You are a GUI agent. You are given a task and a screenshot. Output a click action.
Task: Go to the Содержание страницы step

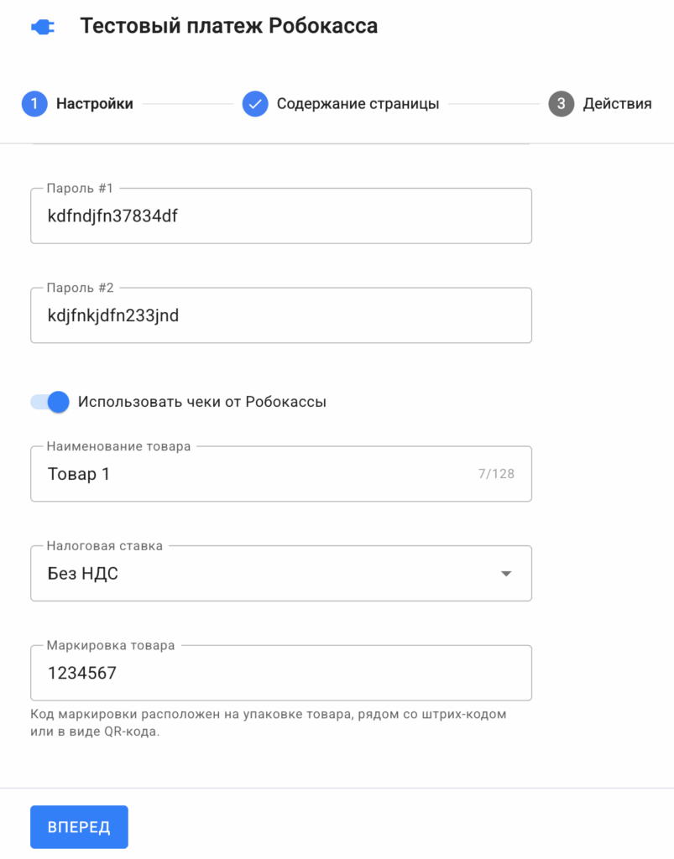pos(358,104)
